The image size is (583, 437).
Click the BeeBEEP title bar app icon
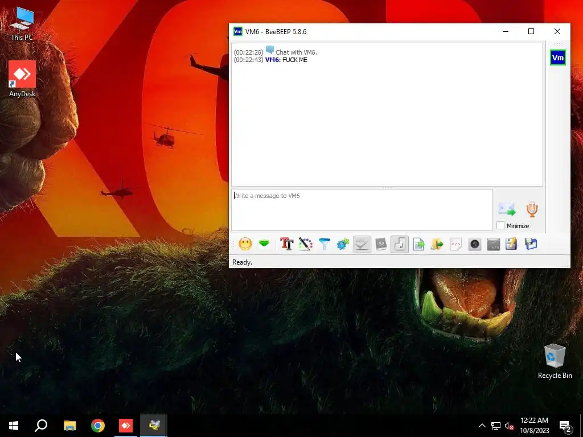coord(237,31)
